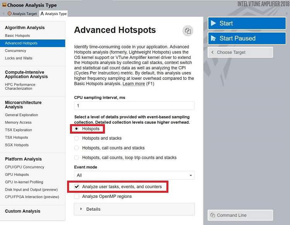
Task: Select the Hotspots radio button
Action: point(77,129)
